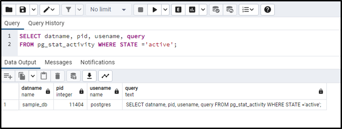Switch to the Query History tab

click(46, 23)
